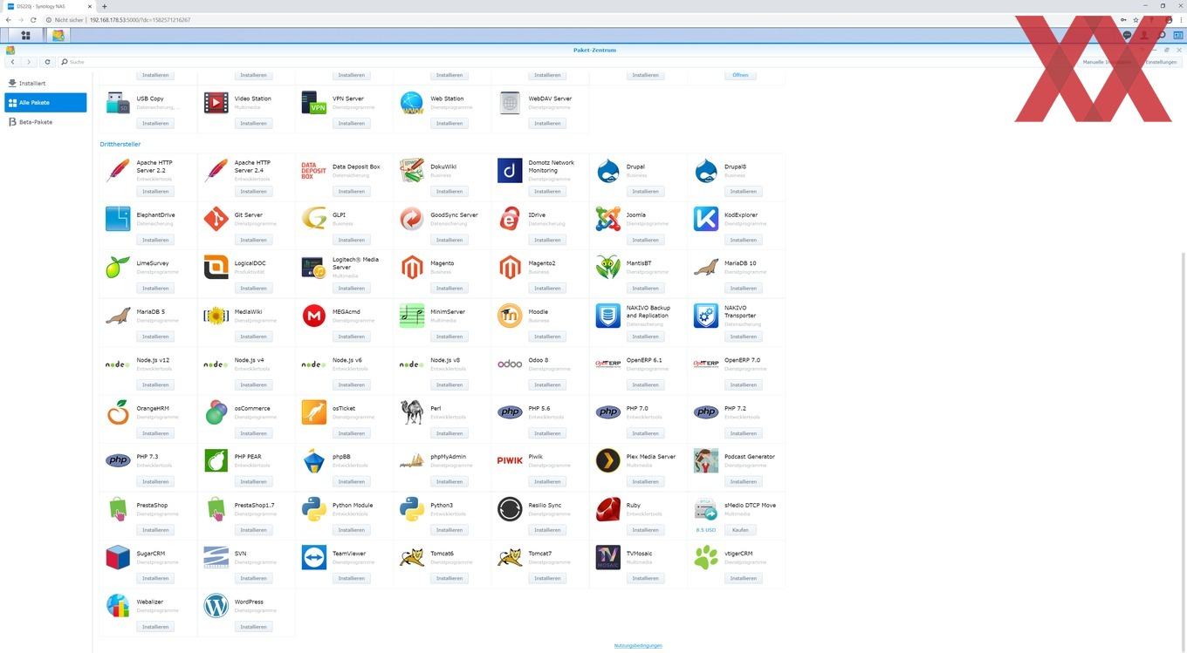Click the OrangeHRM icon
The height and width of the screenshot is (653, 1187).
118,412
